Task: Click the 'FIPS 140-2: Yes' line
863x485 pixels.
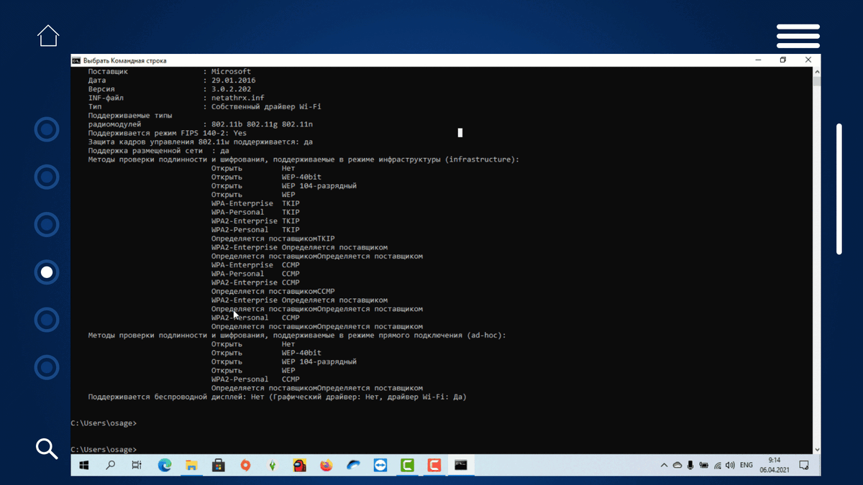Action: point(168,133)
